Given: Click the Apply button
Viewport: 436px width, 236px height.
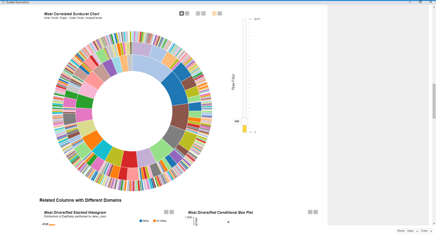Looking at the screenshot, I should point(410,231).
